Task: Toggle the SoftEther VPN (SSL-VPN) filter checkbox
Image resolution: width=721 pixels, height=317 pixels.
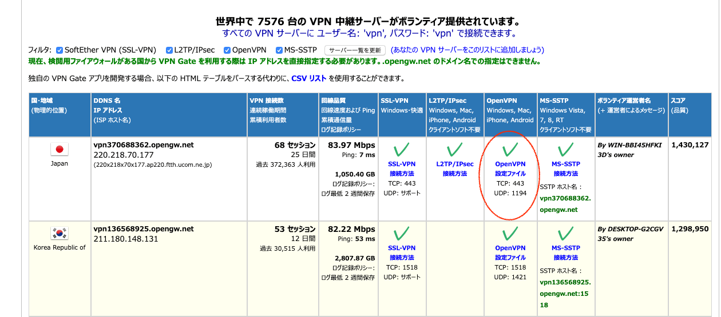Action: pos(60,50)
